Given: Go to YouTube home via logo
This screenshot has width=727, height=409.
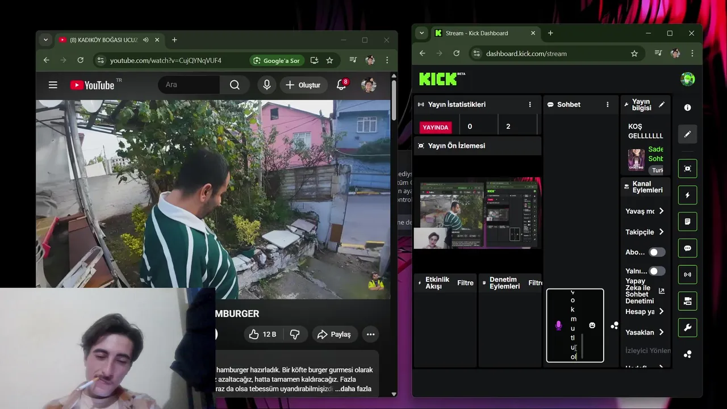Looking at the screenshot, I should [x=92, y=85].
